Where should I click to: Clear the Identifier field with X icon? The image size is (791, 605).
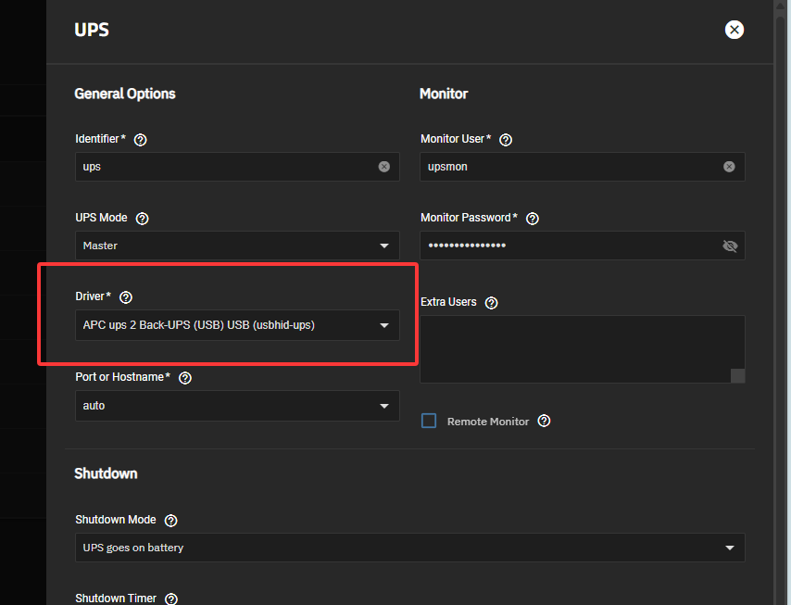click(383, 167)
